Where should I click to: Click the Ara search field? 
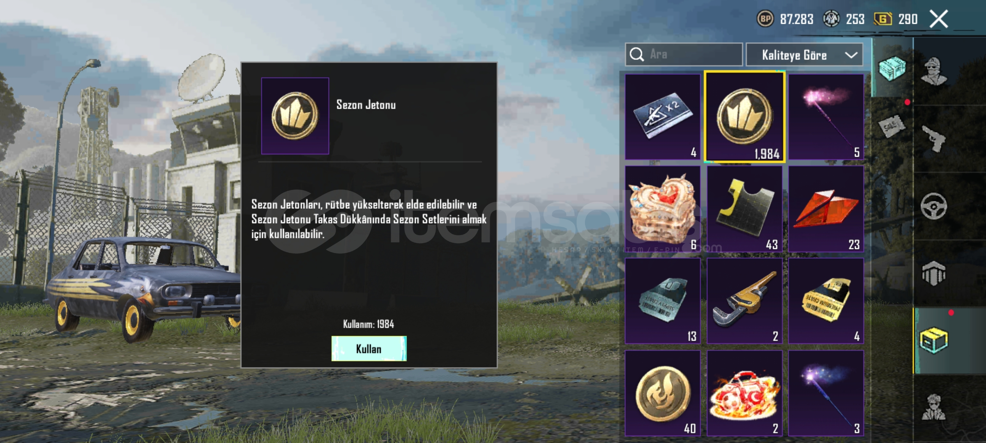(684, 55)
